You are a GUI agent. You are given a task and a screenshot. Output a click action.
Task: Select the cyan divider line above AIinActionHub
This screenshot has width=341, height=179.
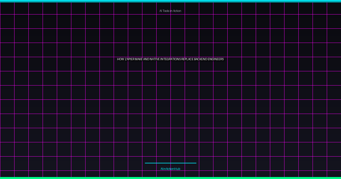point(170,163)
